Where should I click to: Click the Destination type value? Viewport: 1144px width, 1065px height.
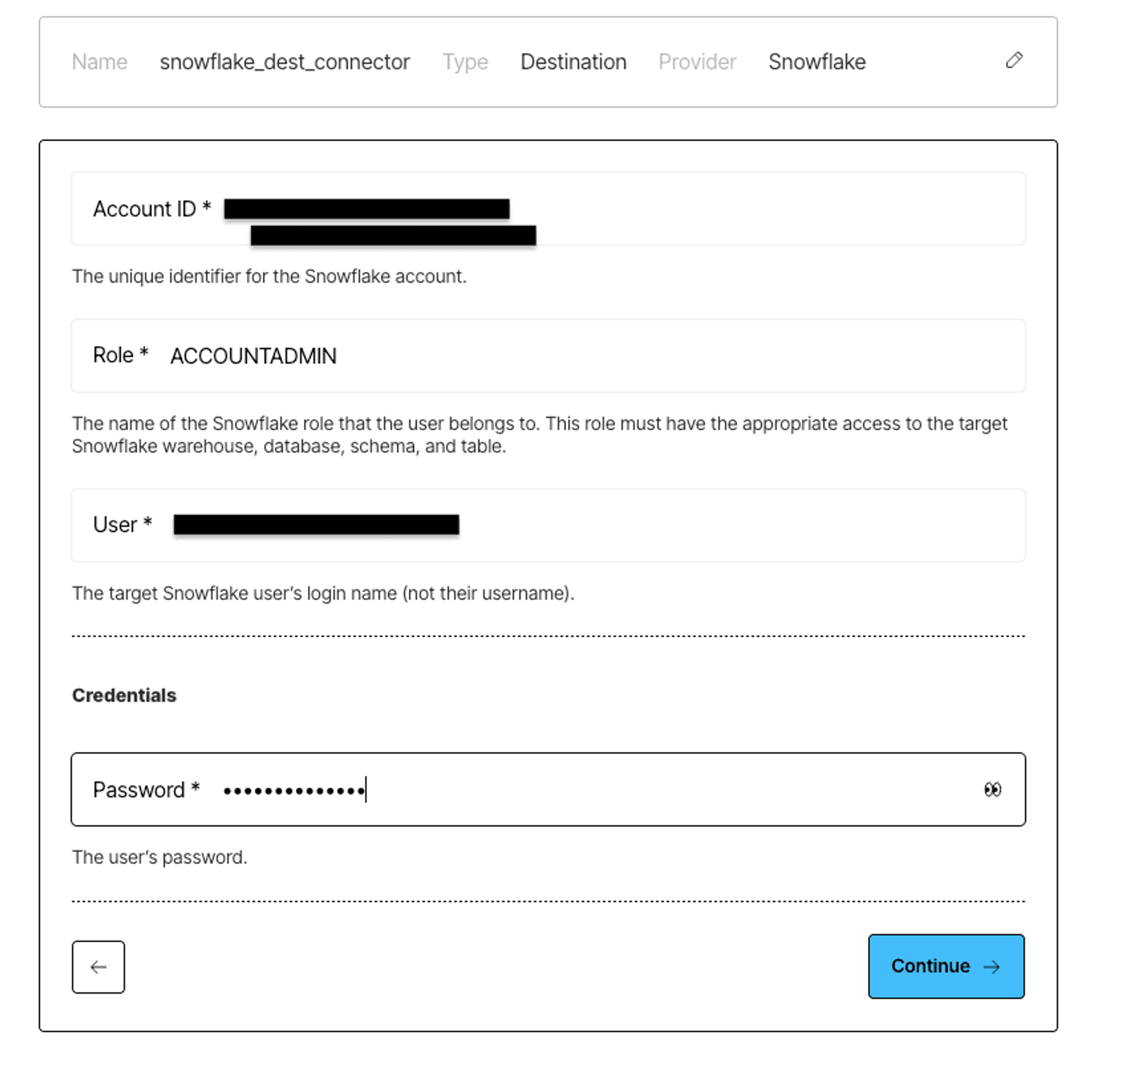click(573, 61)
